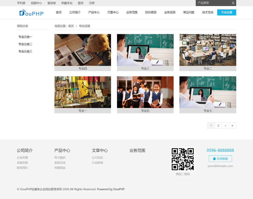
Task: Open footer 业务范围 heading
Action: [137, 151]
